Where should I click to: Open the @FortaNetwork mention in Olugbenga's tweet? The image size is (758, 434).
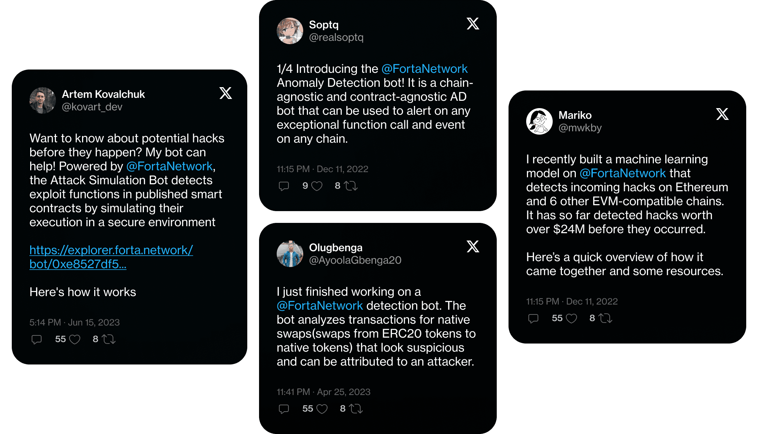[x=320, y=306]
